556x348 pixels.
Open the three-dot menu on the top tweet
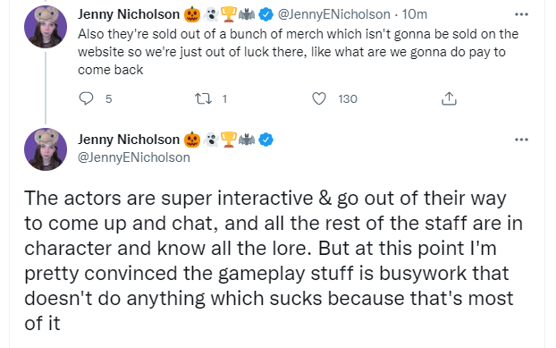(x=521, y=14)
